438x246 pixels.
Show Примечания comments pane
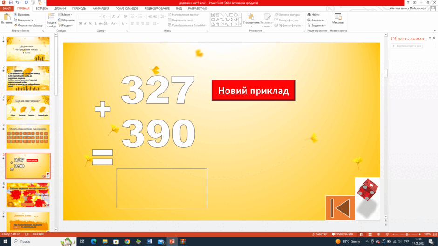342,234
